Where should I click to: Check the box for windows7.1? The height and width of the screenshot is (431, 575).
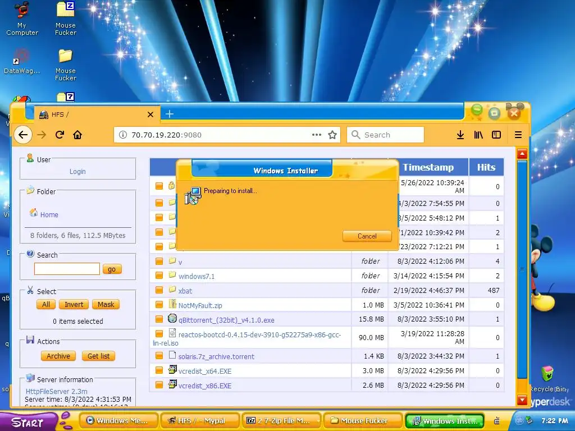(x=159, y=276)
